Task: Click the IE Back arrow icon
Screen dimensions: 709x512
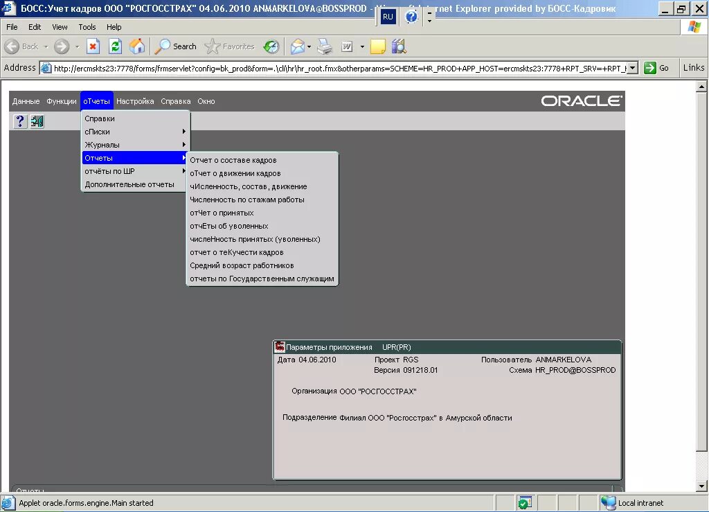Action: pos(12,46)
